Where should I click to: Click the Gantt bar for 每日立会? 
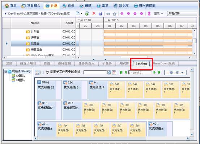pyautogui.click(x=148, y=49)
